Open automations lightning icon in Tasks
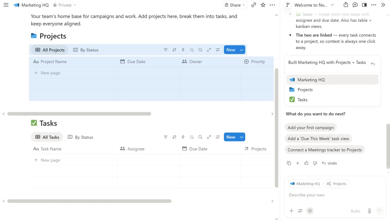Image resolution: width=390 pixels, height=221 pixels. click(183, 137)
